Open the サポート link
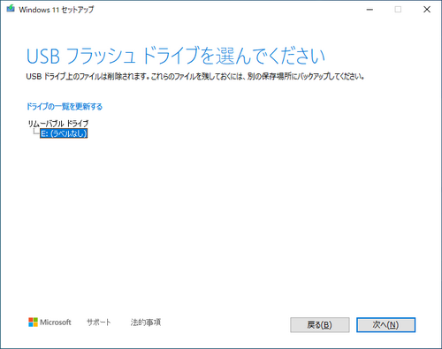This screenshot has width=442, height=349. 99,322
